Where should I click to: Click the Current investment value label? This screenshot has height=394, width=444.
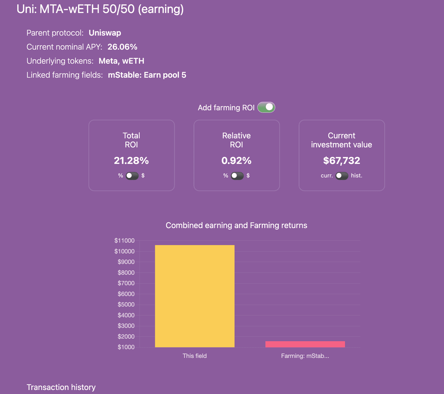point(342,140)
